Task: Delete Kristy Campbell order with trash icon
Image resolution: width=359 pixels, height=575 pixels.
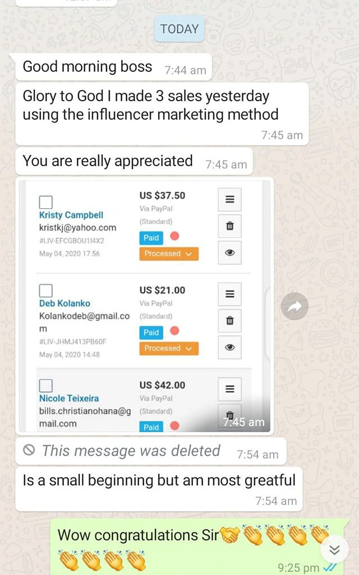Action: coord(229,226)
